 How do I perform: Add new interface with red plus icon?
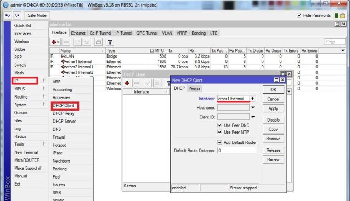tap(55, 42)
